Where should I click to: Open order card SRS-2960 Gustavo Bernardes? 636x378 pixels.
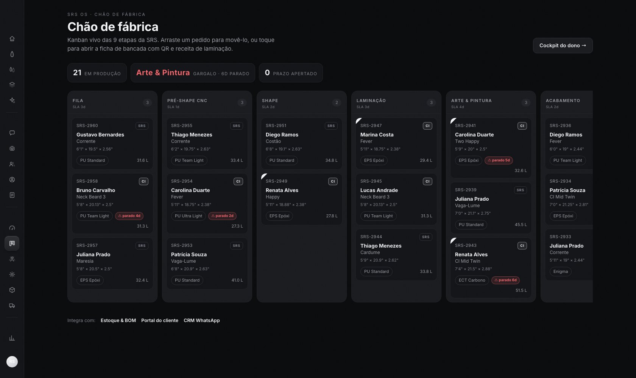tap(112, 144)
